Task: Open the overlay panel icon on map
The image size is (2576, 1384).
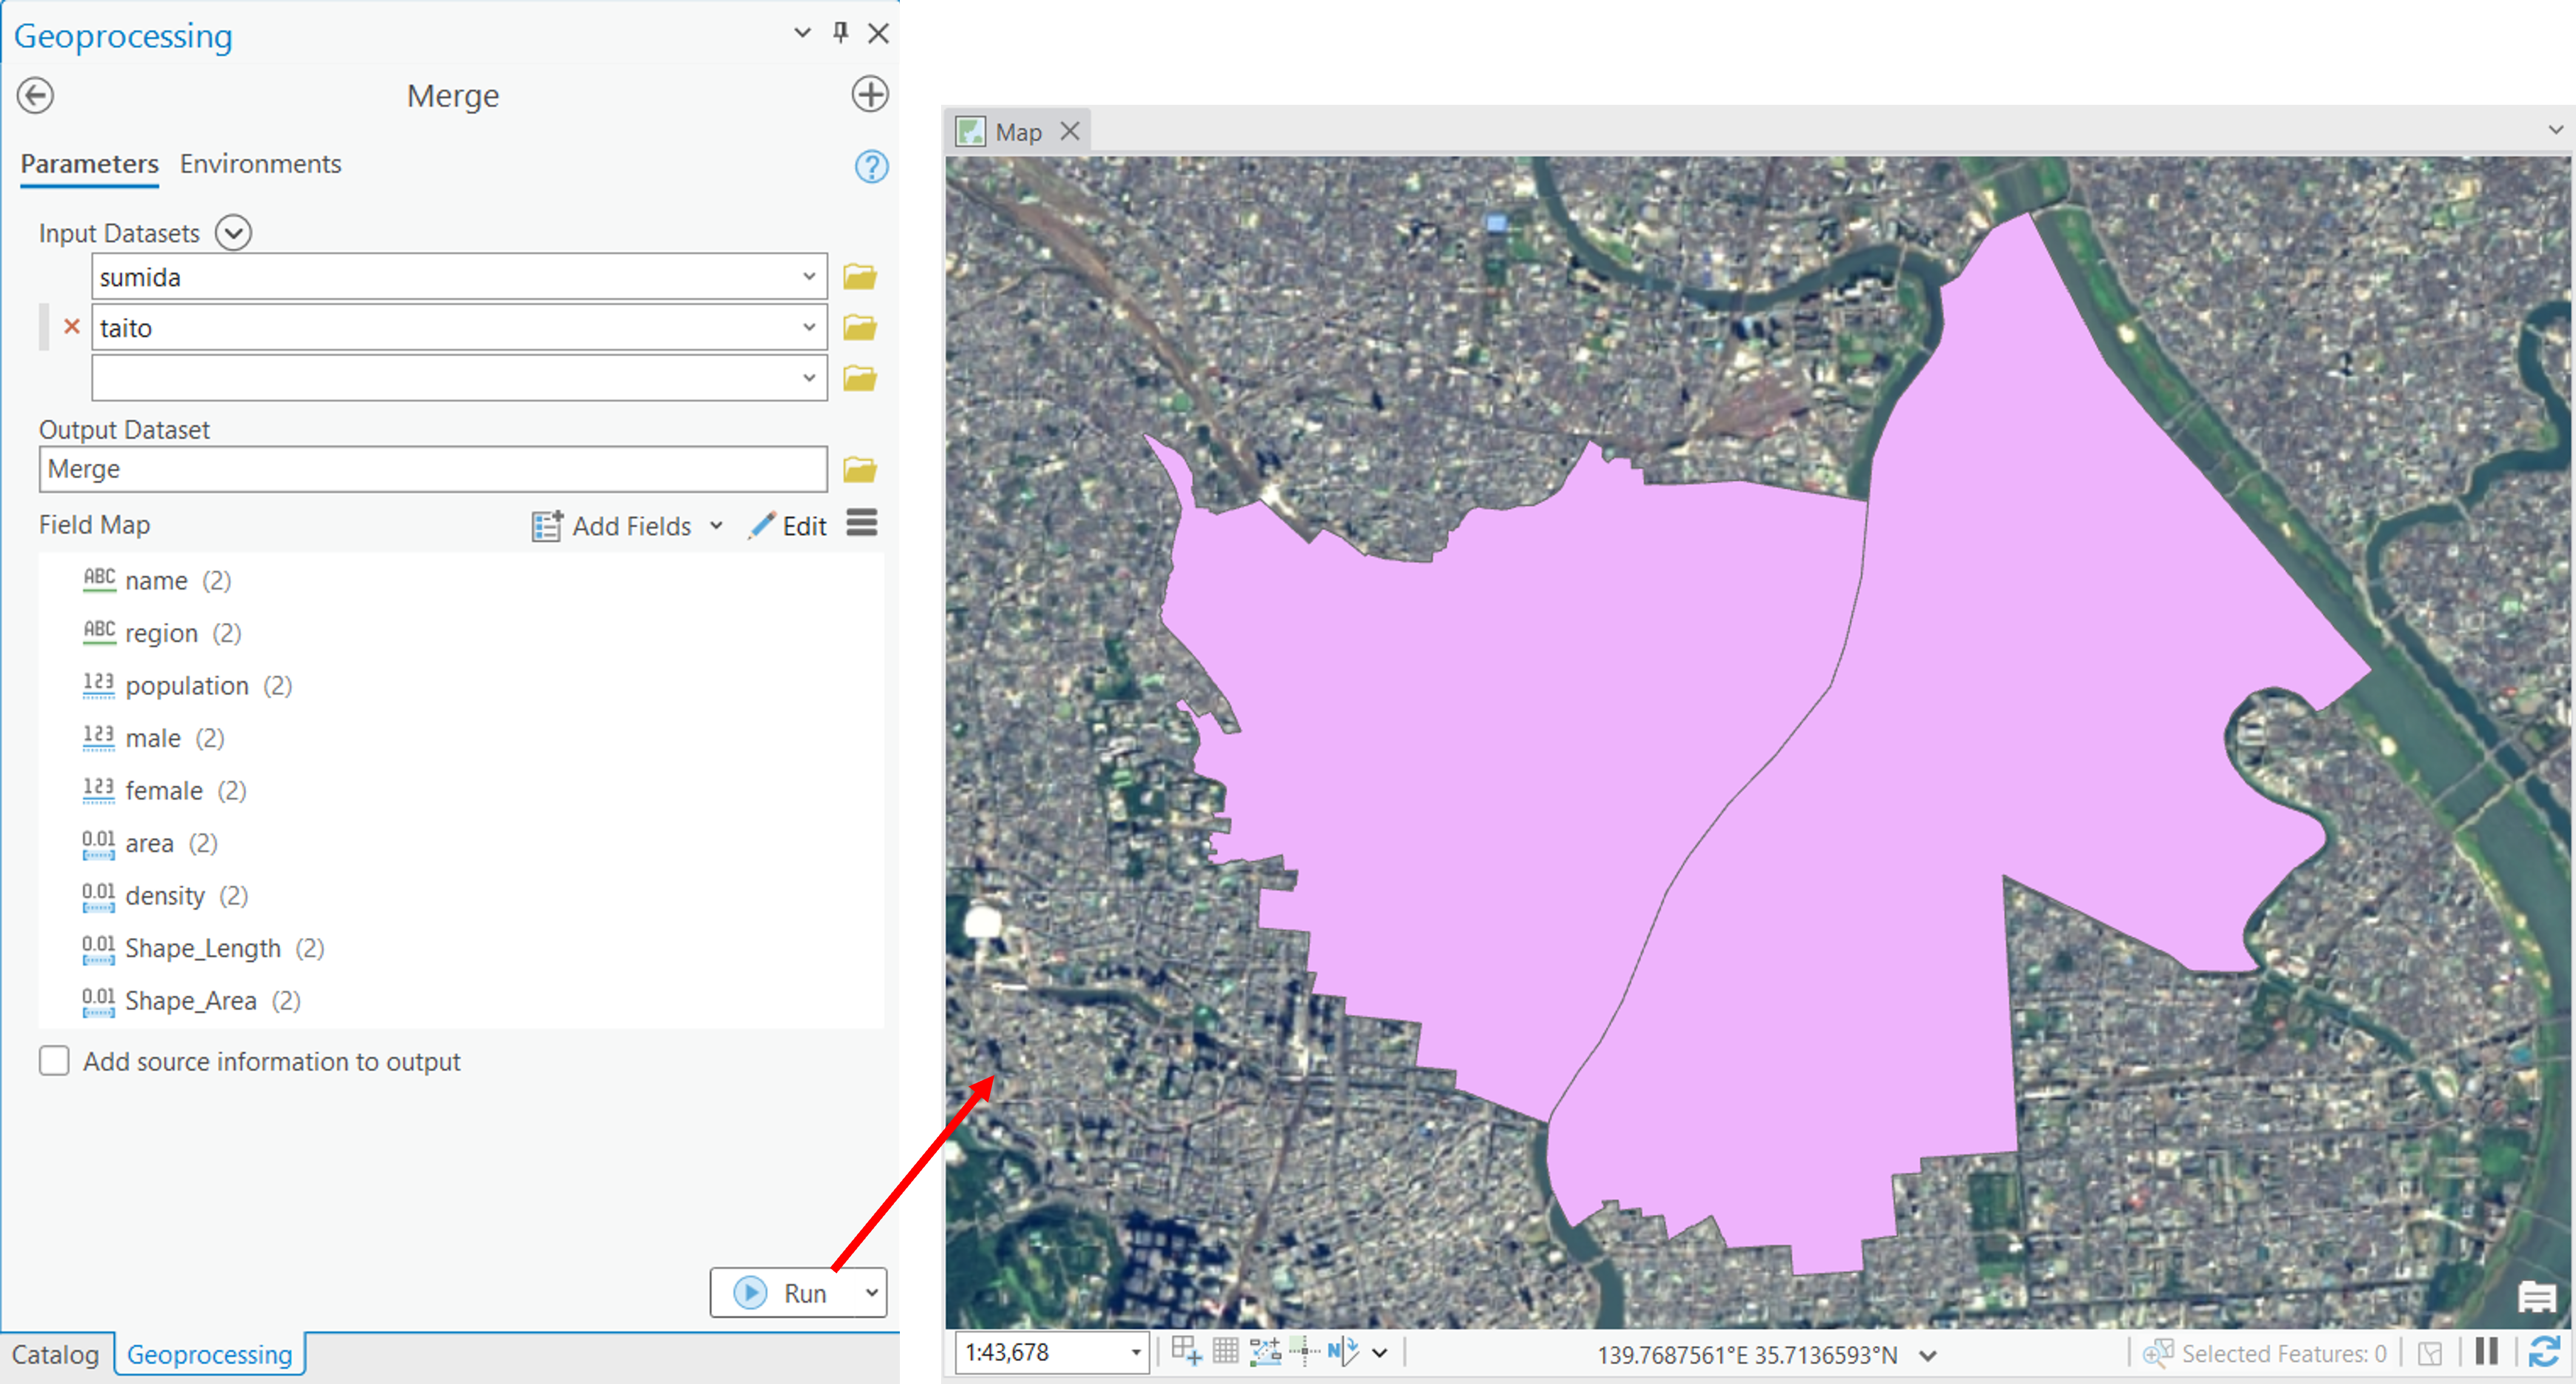Action: click(2536, 1298)
